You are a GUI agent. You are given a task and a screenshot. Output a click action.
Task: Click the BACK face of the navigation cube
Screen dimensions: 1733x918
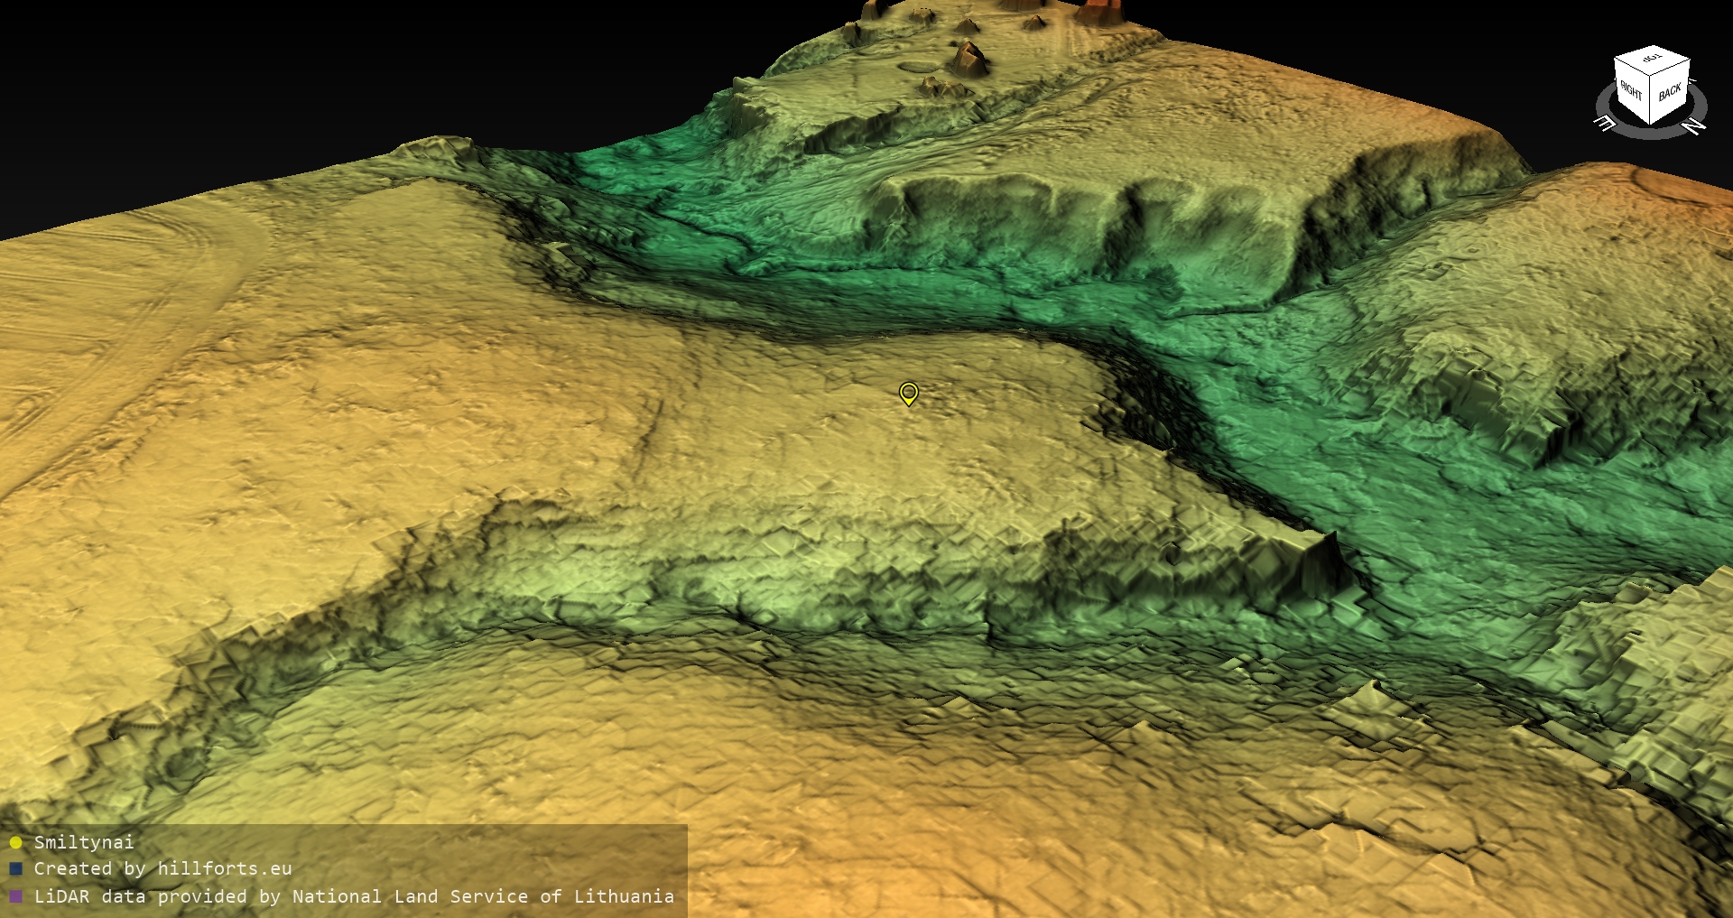[x=1670, y=92]
